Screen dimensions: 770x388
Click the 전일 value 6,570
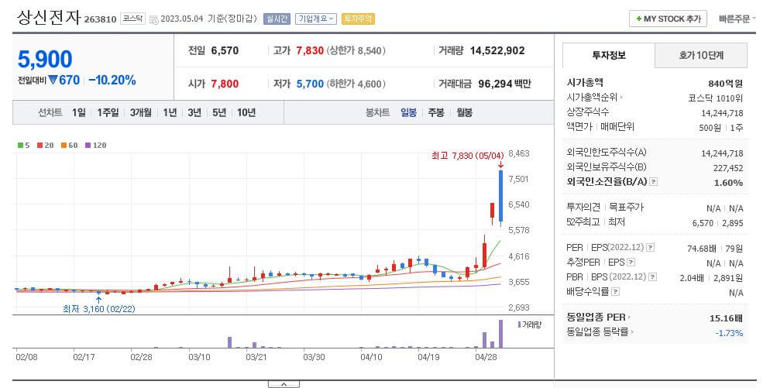(x=225, y=50)
